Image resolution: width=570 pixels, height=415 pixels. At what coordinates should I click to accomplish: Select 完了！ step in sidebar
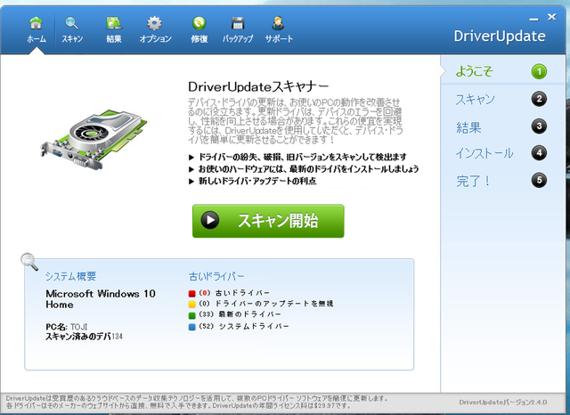click(x=473, y=181)
